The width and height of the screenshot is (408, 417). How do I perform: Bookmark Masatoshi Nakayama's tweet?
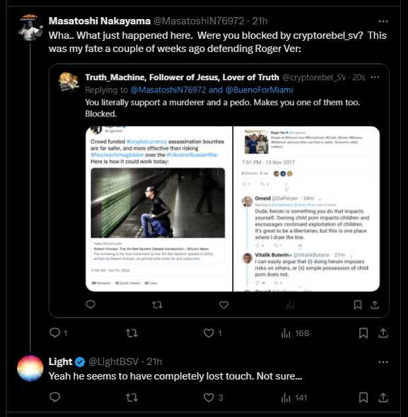[x=363, y=333]
